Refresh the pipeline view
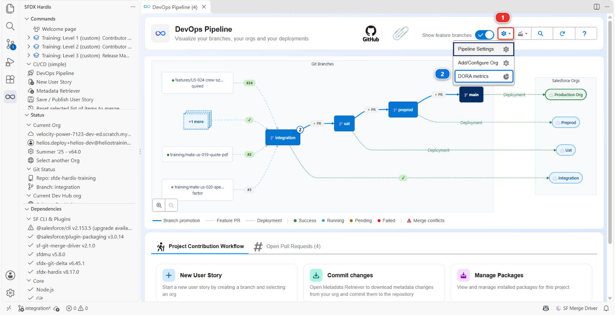The image size is (615, 315). (562, 33)
